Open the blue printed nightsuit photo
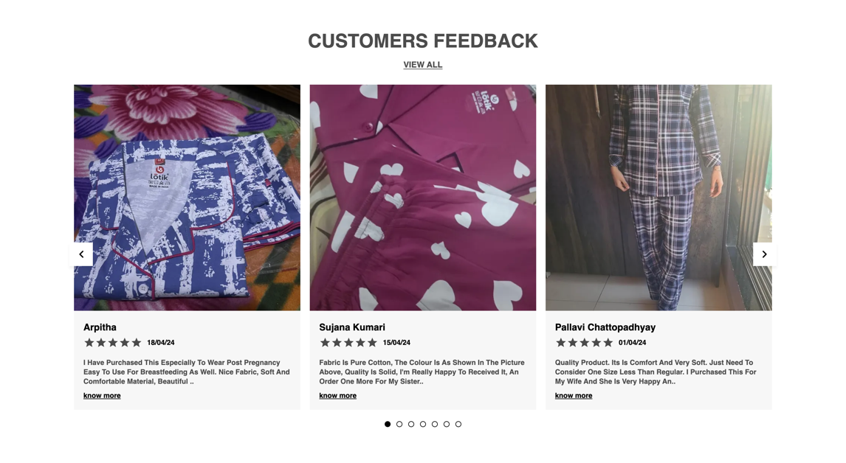This screenshot has width=846, height=463. pyautogui.click(x=188, y=198)
